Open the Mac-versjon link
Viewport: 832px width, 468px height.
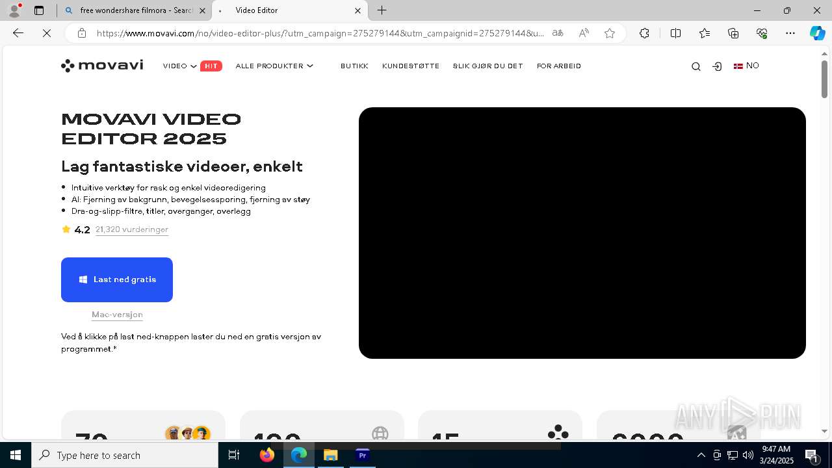(117, 315)
